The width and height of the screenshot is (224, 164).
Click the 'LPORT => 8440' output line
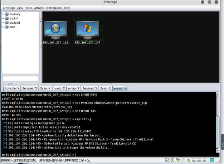coord(13,99)
